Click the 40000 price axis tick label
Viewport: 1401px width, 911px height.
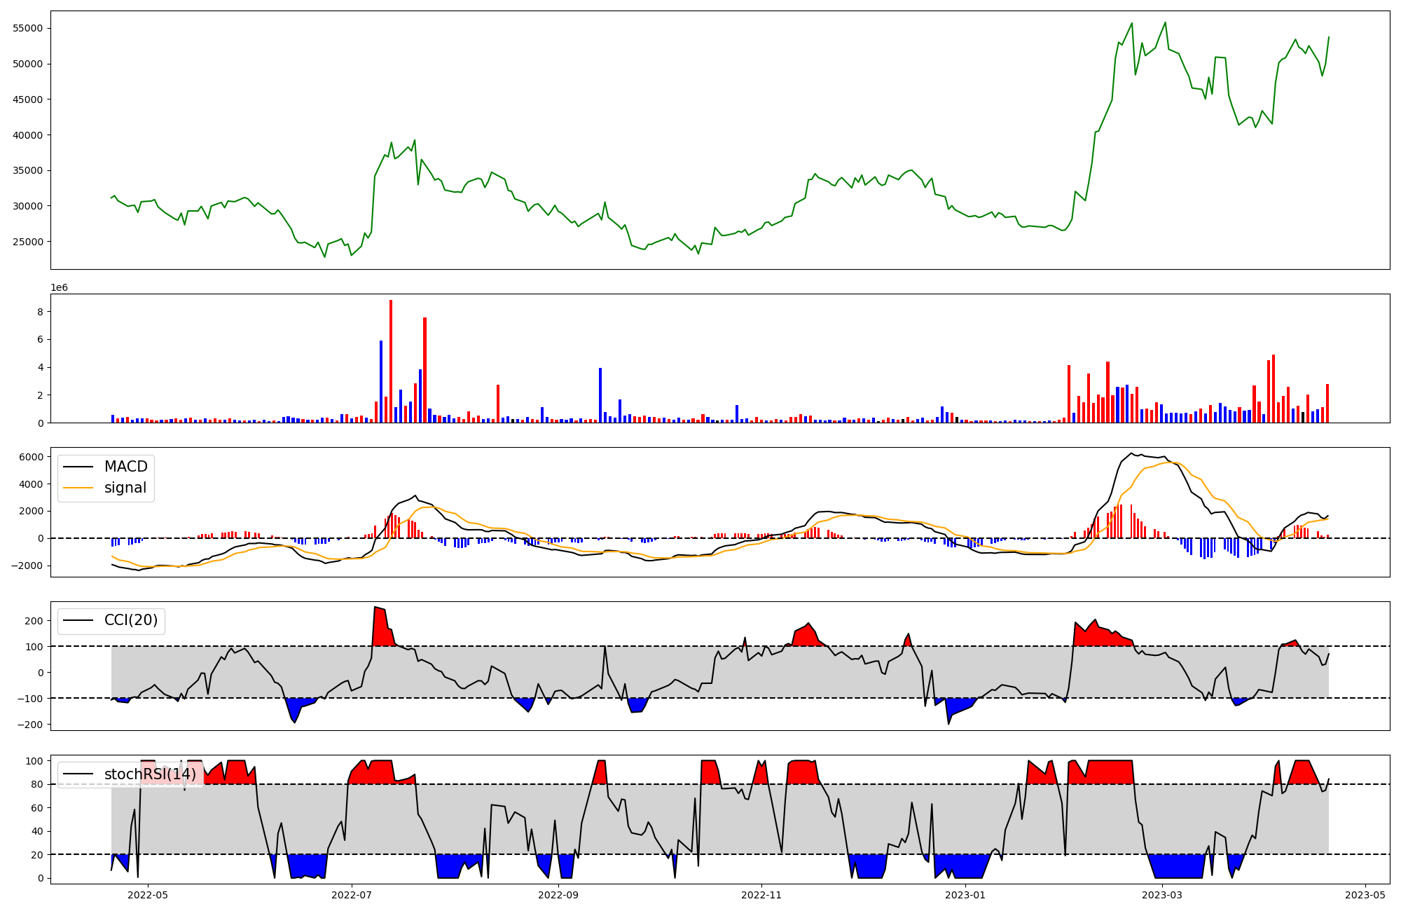click(28, 135)
